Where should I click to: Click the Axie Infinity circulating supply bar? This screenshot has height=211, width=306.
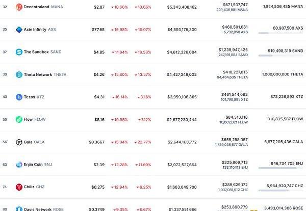(280, 33)
